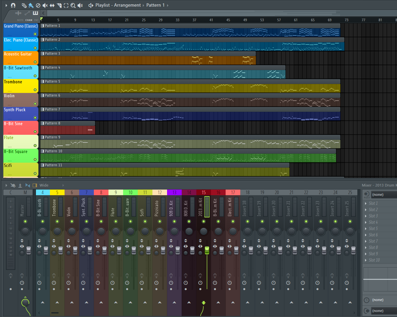Toggle mute light on 8-Bit Sawtooth track

tap(35, 76)
